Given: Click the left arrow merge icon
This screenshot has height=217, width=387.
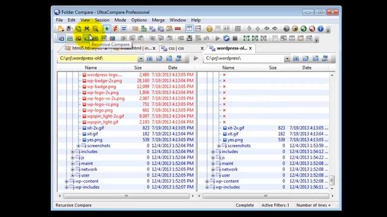Looking at the screenshot, I should coord(267,28).
